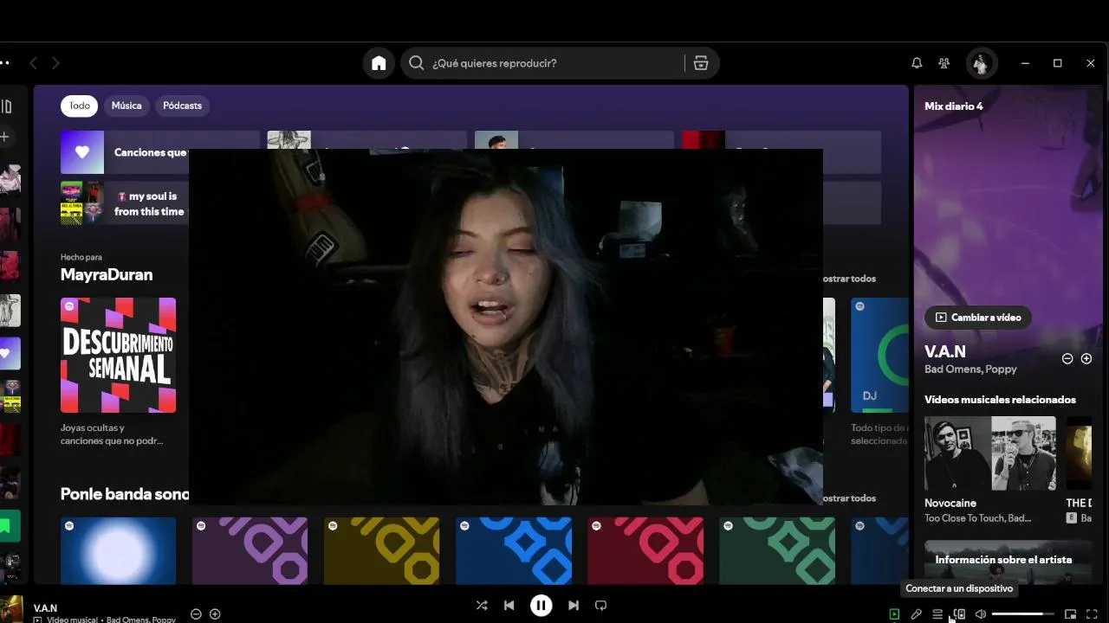Open the purple patterned playlist card
This screenshot has height=623, width=1109.
(x=250, y=551)
